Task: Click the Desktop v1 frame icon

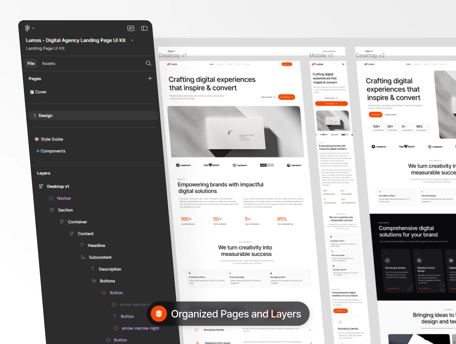Action: coord(41,186)
